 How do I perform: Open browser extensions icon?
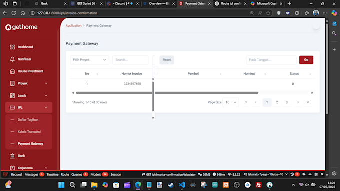click(297, 13)
